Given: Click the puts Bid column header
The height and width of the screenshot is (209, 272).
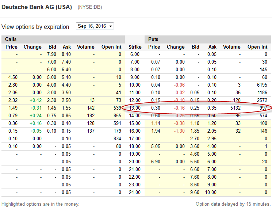Looking at the screenshot, I should point(195,47).
